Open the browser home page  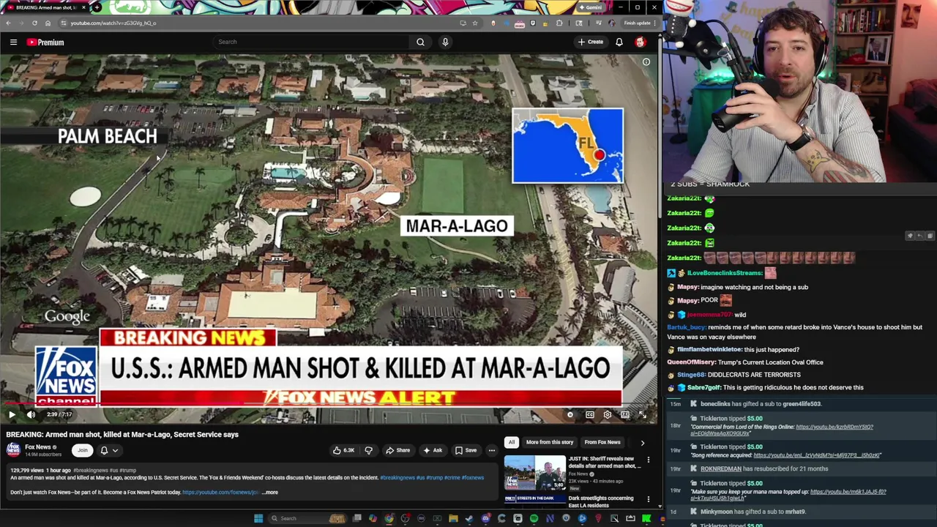pyautogui.click(x=48, y=23)
